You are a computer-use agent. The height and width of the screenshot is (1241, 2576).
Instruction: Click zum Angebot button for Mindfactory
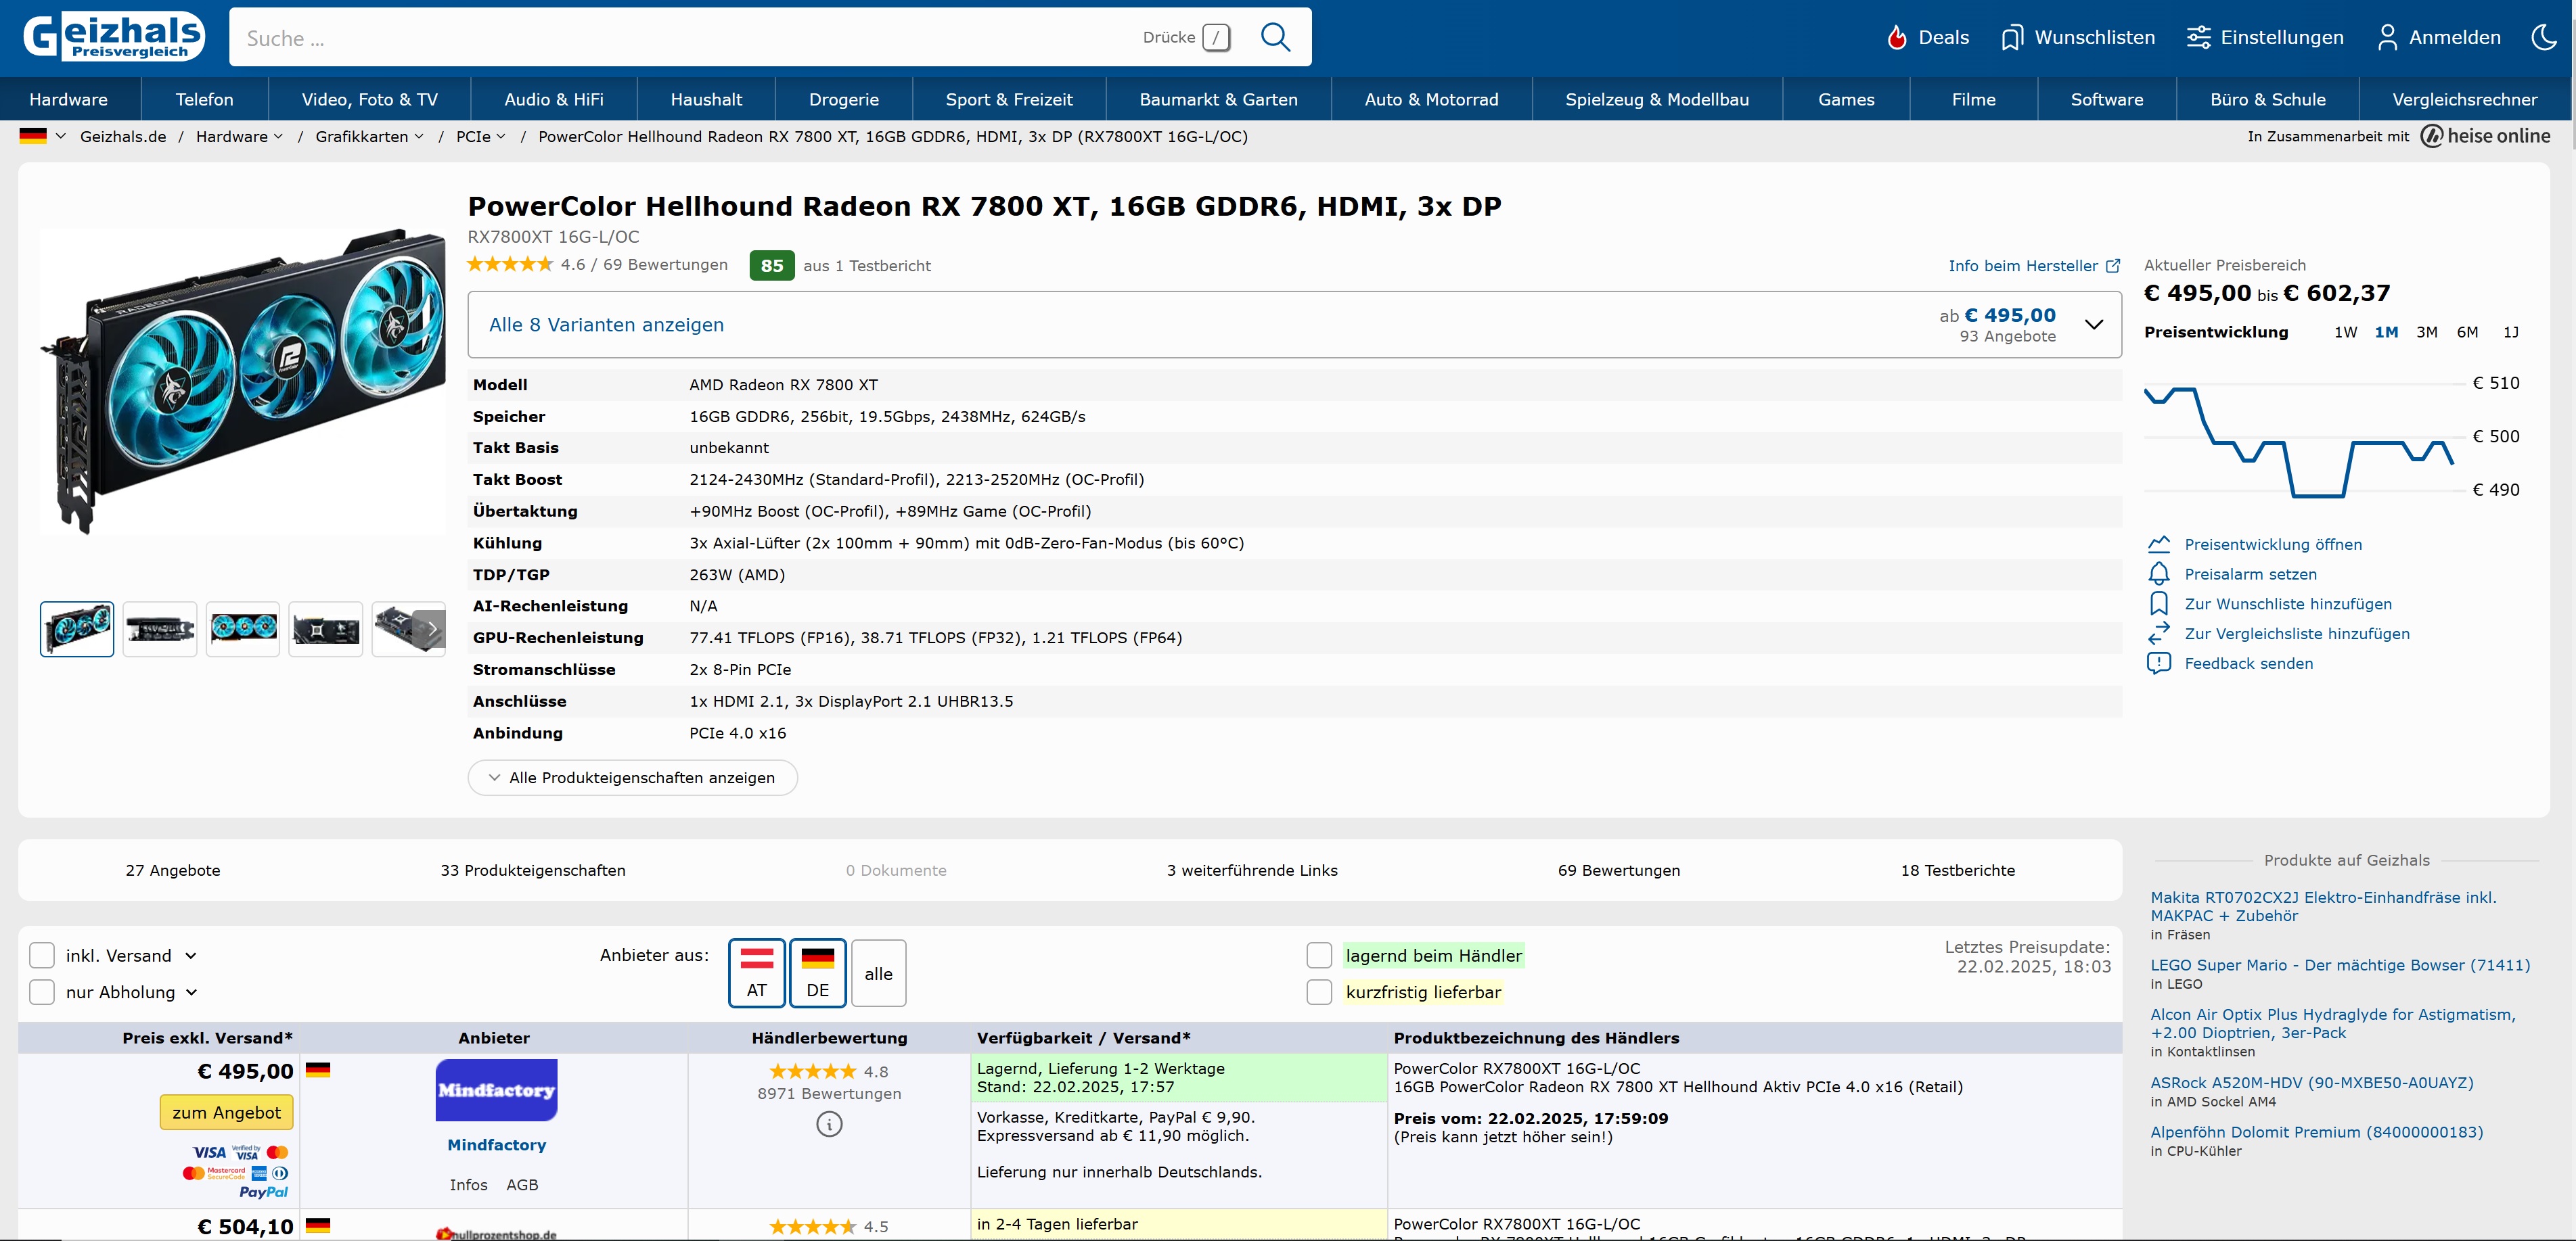(226, 1112)
